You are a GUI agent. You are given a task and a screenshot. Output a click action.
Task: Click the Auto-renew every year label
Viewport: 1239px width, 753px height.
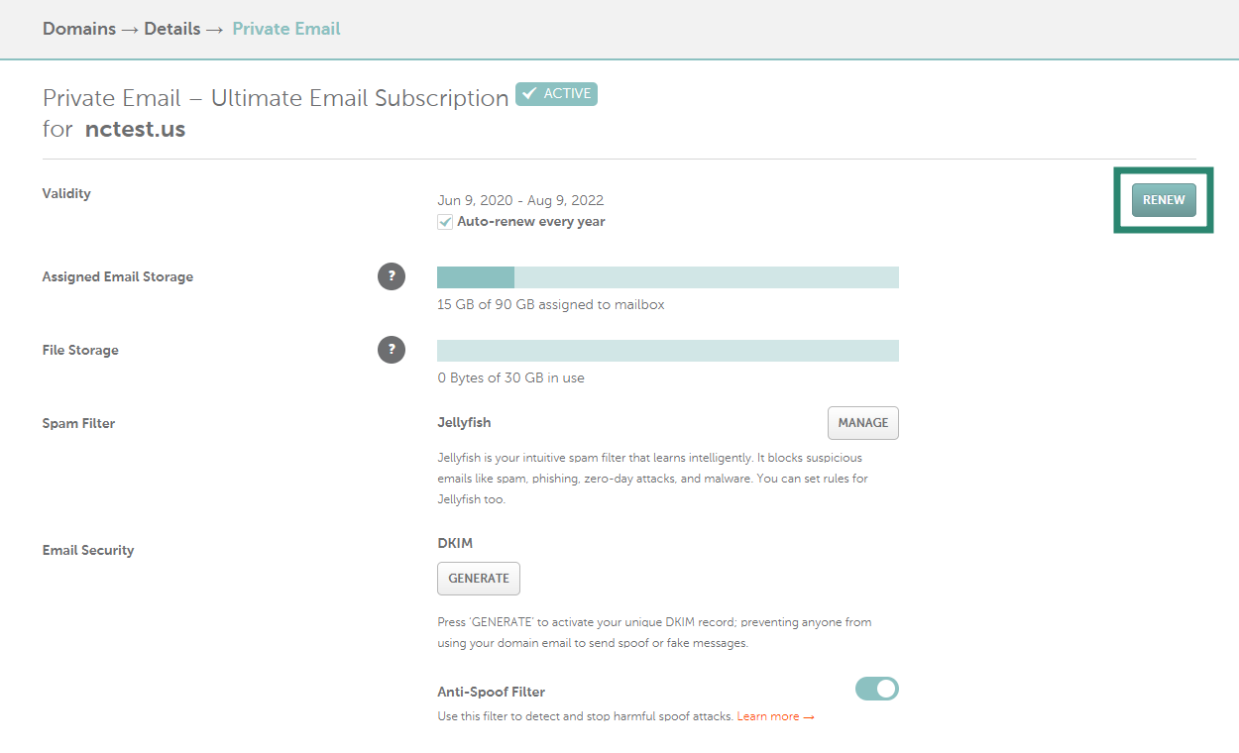click(x=531, y=222)
